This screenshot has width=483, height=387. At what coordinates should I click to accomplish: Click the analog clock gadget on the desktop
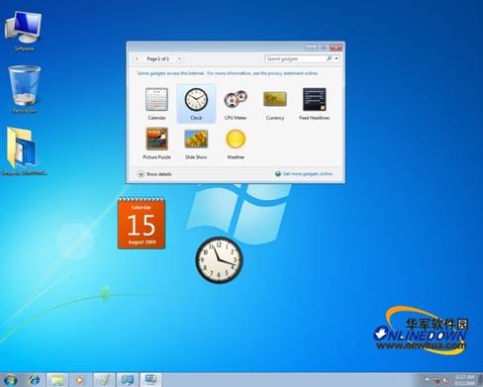pyautogui.click(x=219, y=260)
